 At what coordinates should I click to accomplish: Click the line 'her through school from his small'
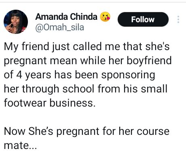[86, 89]
